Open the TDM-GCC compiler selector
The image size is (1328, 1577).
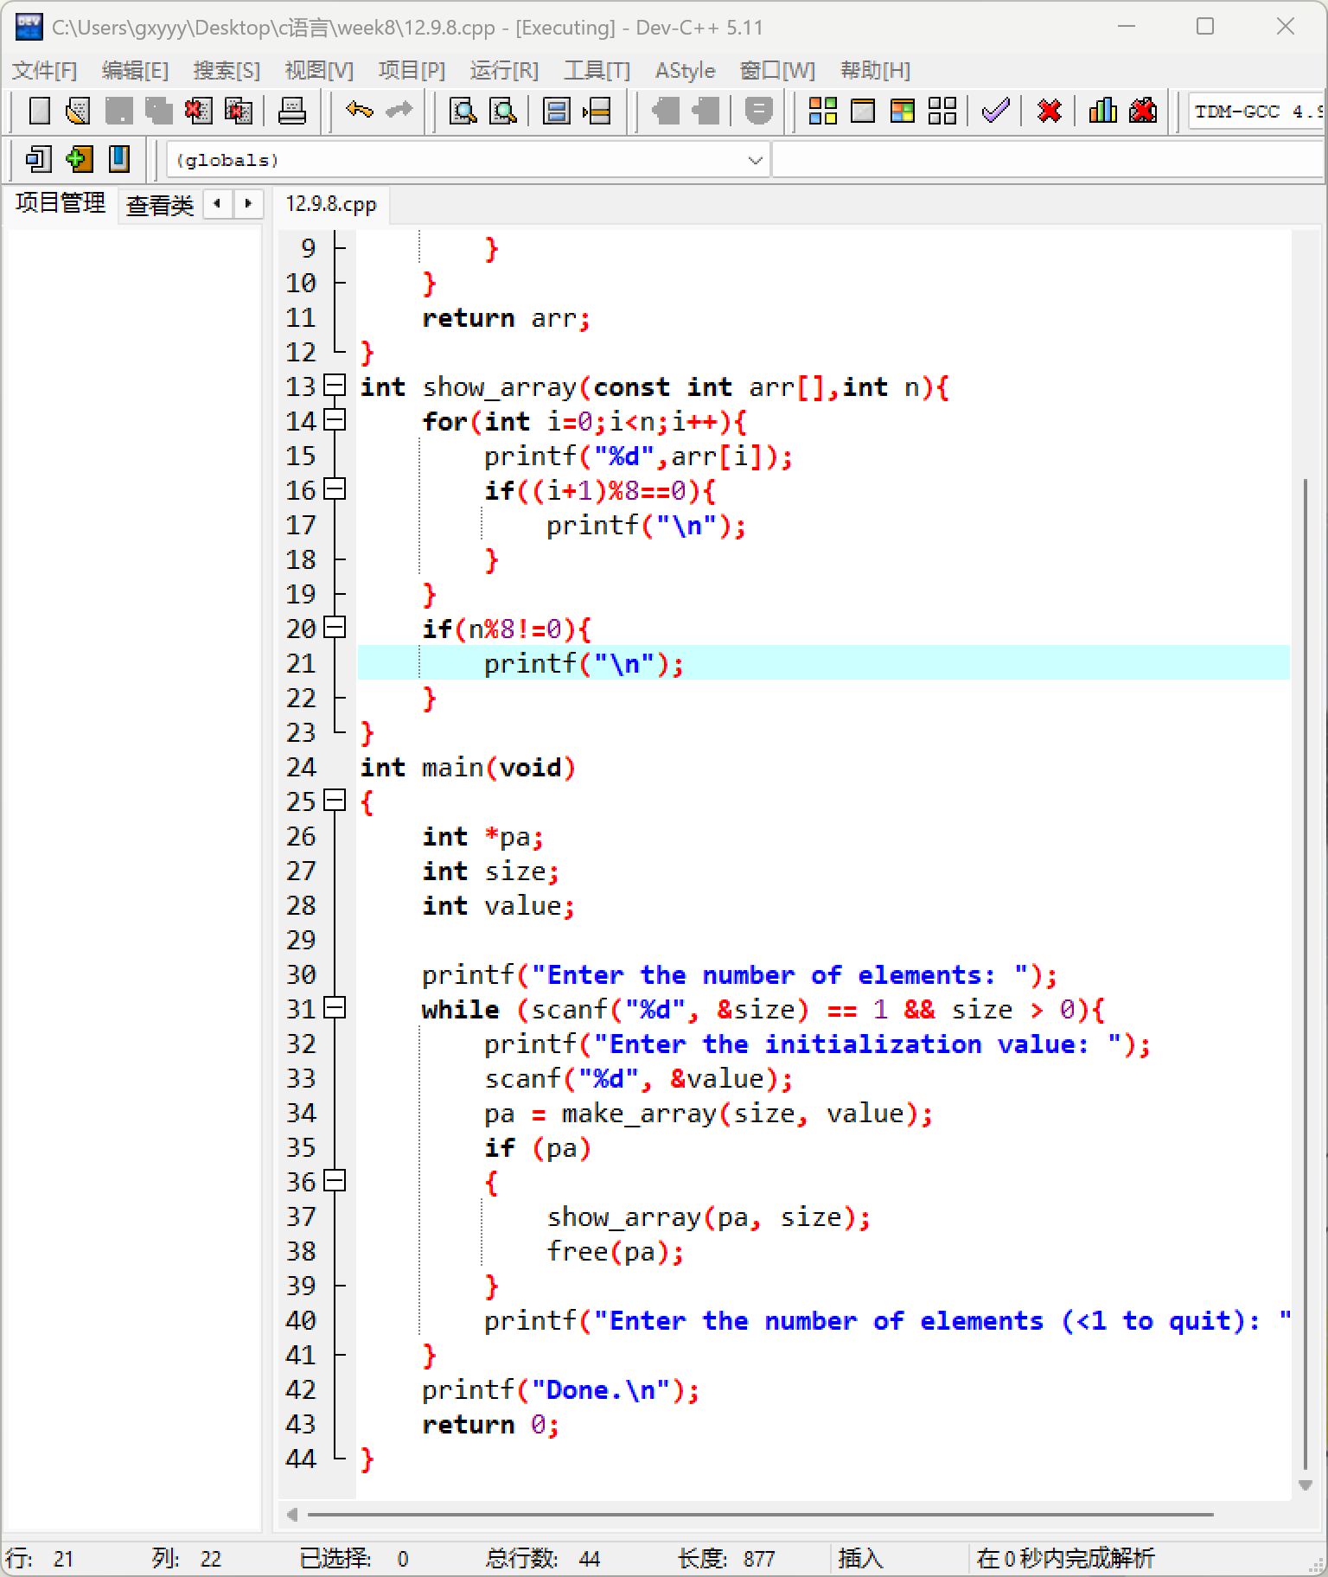(x=1257, y=111)
